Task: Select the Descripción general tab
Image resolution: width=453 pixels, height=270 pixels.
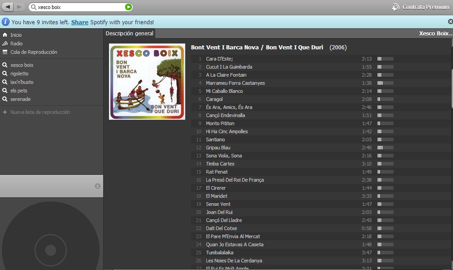Action: [x=129, y=34]
